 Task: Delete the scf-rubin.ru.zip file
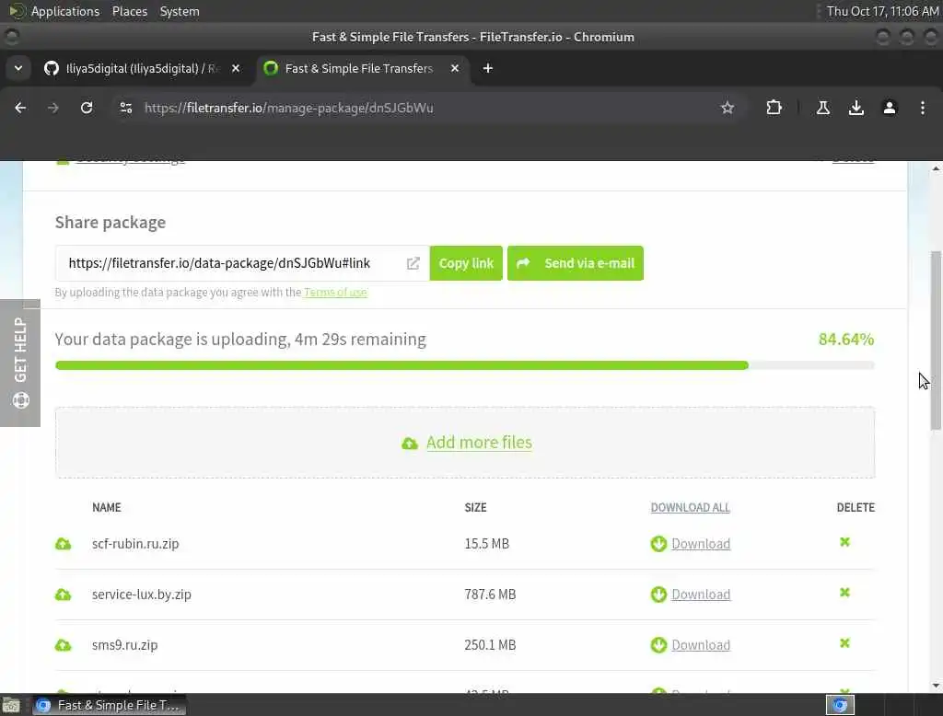844,543
